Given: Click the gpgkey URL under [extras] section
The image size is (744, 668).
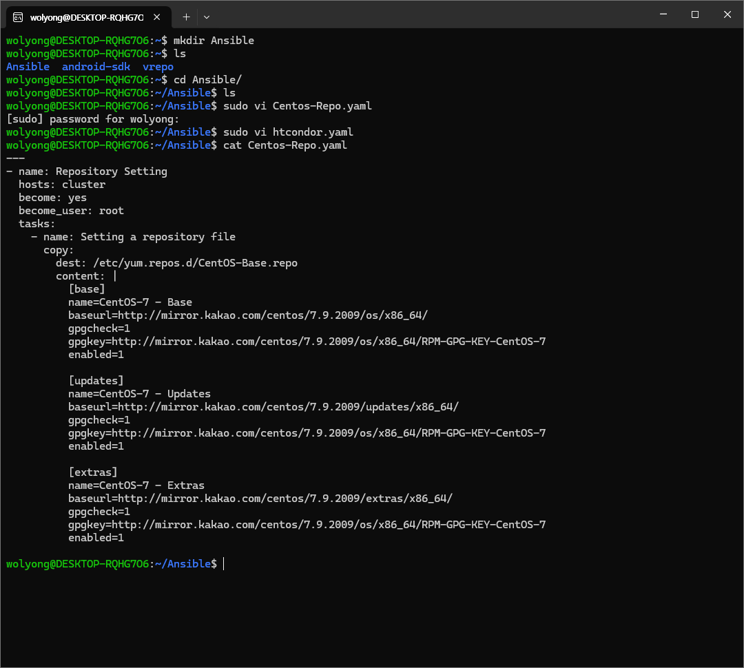Looking at the screenshot, I should click(x=329, y=525).
